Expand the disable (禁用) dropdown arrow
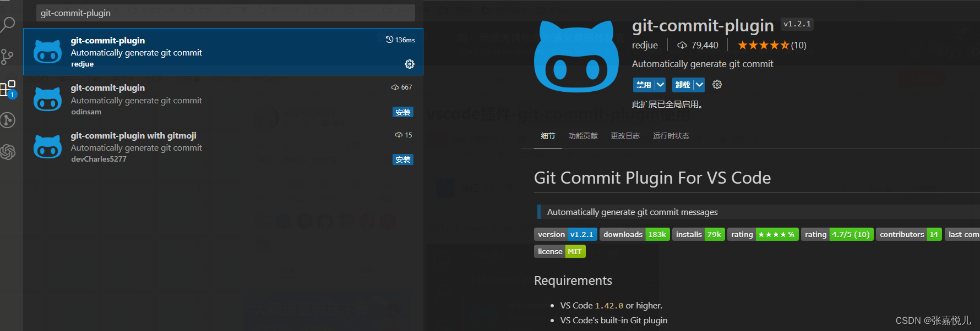The height and width of the screenshot is (331, 980). pyautogui.click(x=660, y=85)
